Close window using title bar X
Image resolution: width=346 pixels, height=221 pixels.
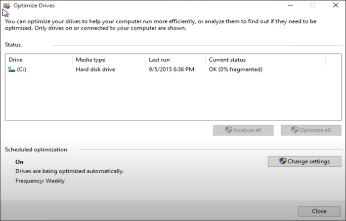(335, 5)
